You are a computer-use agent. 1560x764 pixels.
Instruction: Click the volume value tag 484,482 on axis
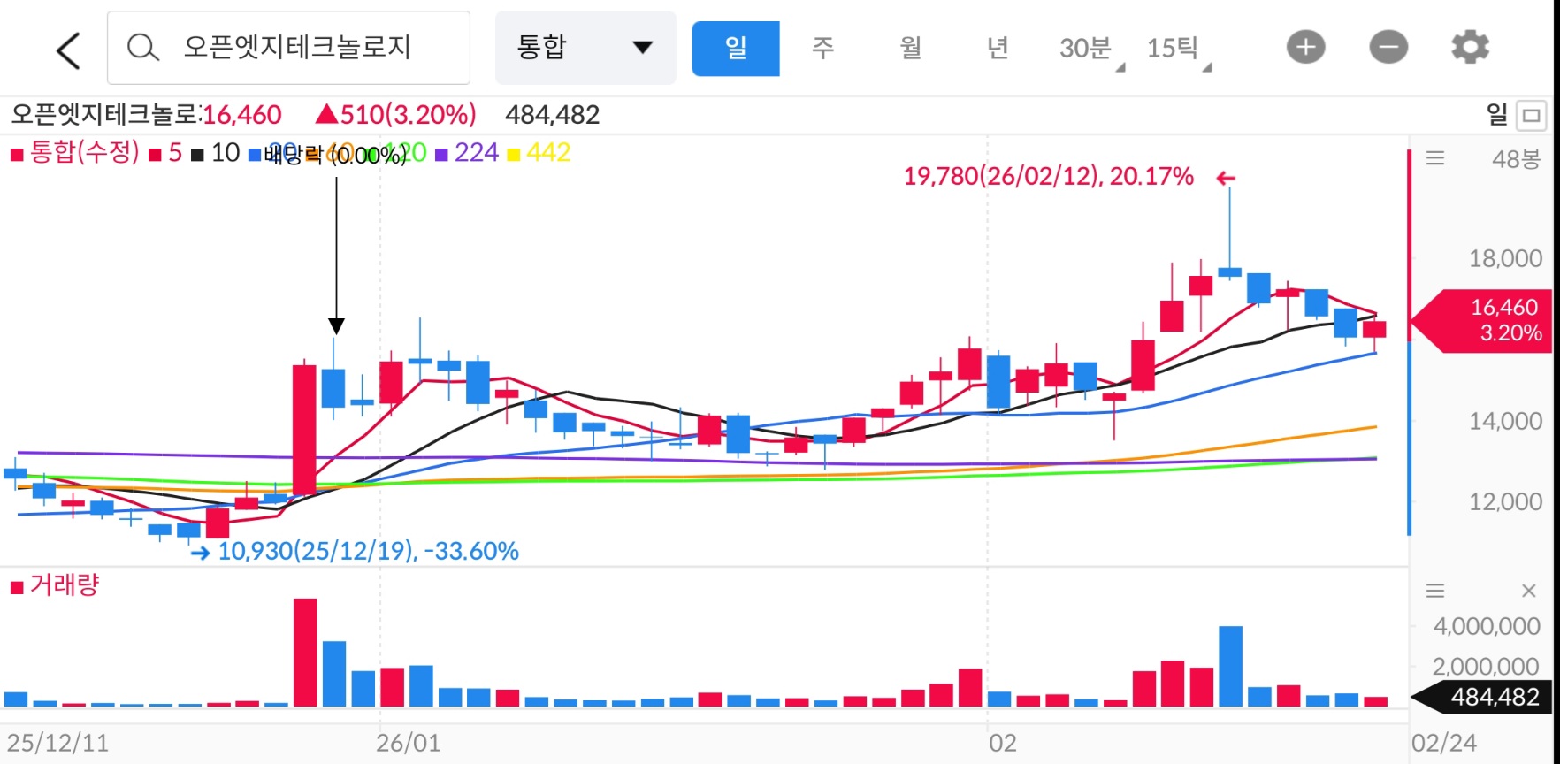[x=1482, y=697]
